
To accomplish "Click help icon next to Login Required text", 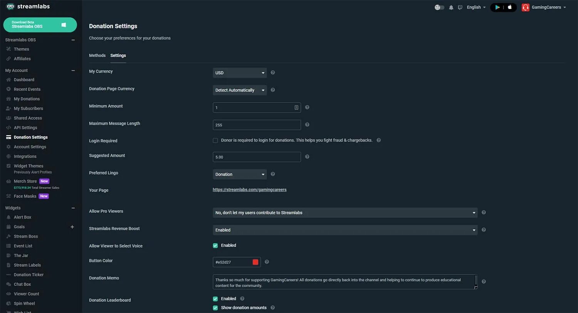I will [x=378, y=140].
